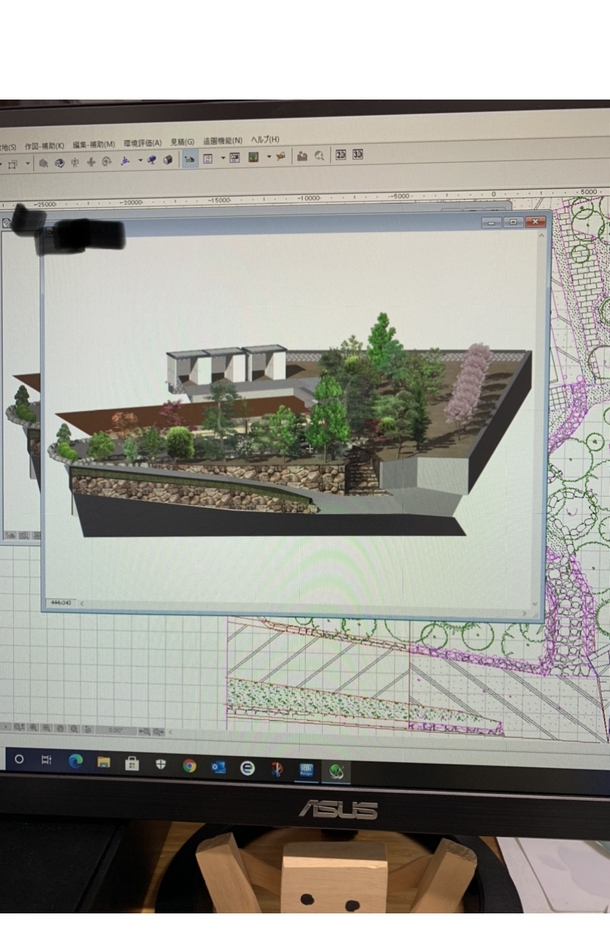Expand the dropdown arrow next to the sheet layout icon

(x=222, y=158)
